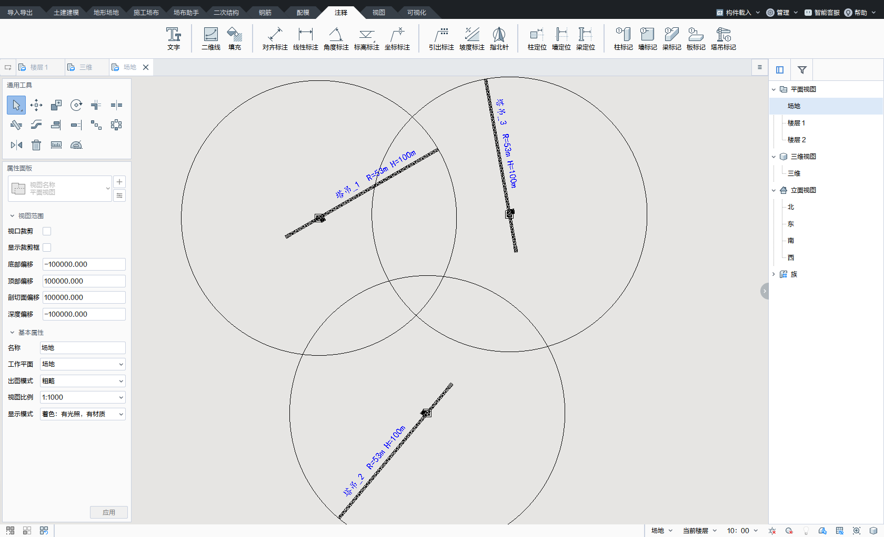
Task: Click the 底部偏移 input field
Action: pyautogui.click(x=84, y=264)
